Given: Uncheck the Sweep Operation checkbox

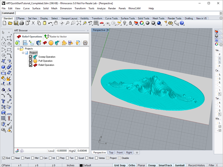Looking at the screenshot, I should click(x=30, y=57).
